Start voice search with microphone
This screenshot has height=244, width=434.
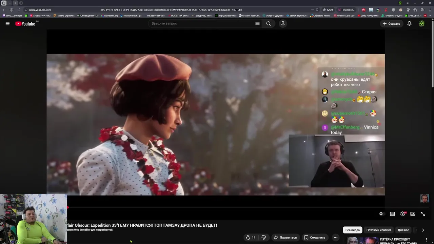coord(283,23)
